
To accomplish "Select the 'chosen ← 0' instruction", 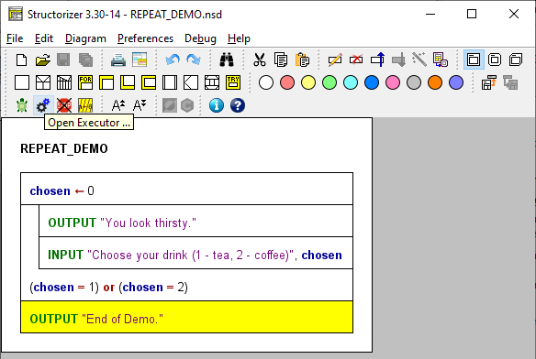I will coord(186,189).
